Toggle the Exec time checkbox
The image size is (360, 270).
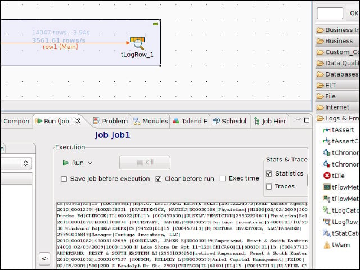223,178
